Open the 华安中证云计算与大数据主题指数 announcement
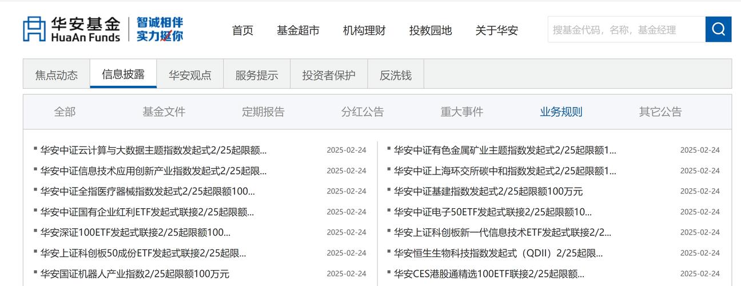Image resolution: width=741 pixels, height=286 pixels. 153,150
